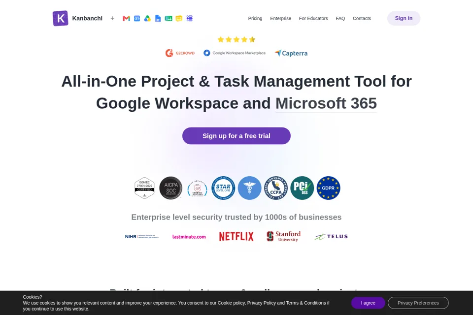Click the green Google Classroom icon
Screen dimensions: 473x315
169,18
